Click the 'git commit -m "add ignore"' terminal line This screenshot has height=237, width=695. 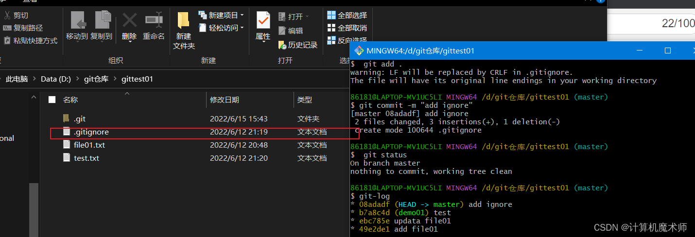(415, 105)
